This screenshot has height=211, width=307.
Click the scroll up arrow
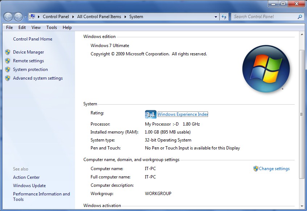click(302, 35)
